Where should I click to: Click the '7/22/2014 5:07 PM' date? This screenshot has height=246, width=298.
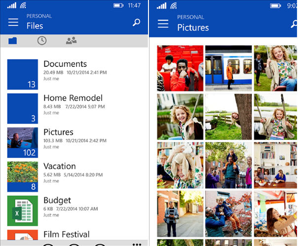point(85,106)
